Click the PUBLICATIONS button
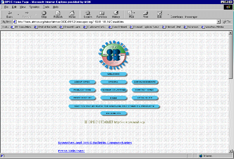 tap(82, 90)
